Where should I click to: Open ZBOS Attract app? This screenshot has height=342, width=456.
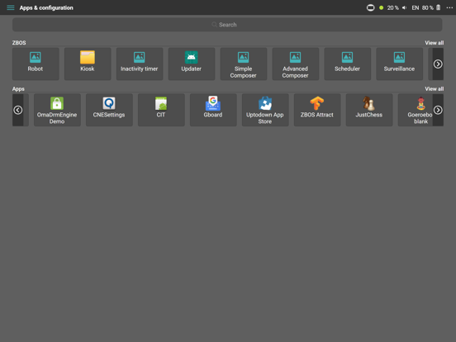click(317, 110)
